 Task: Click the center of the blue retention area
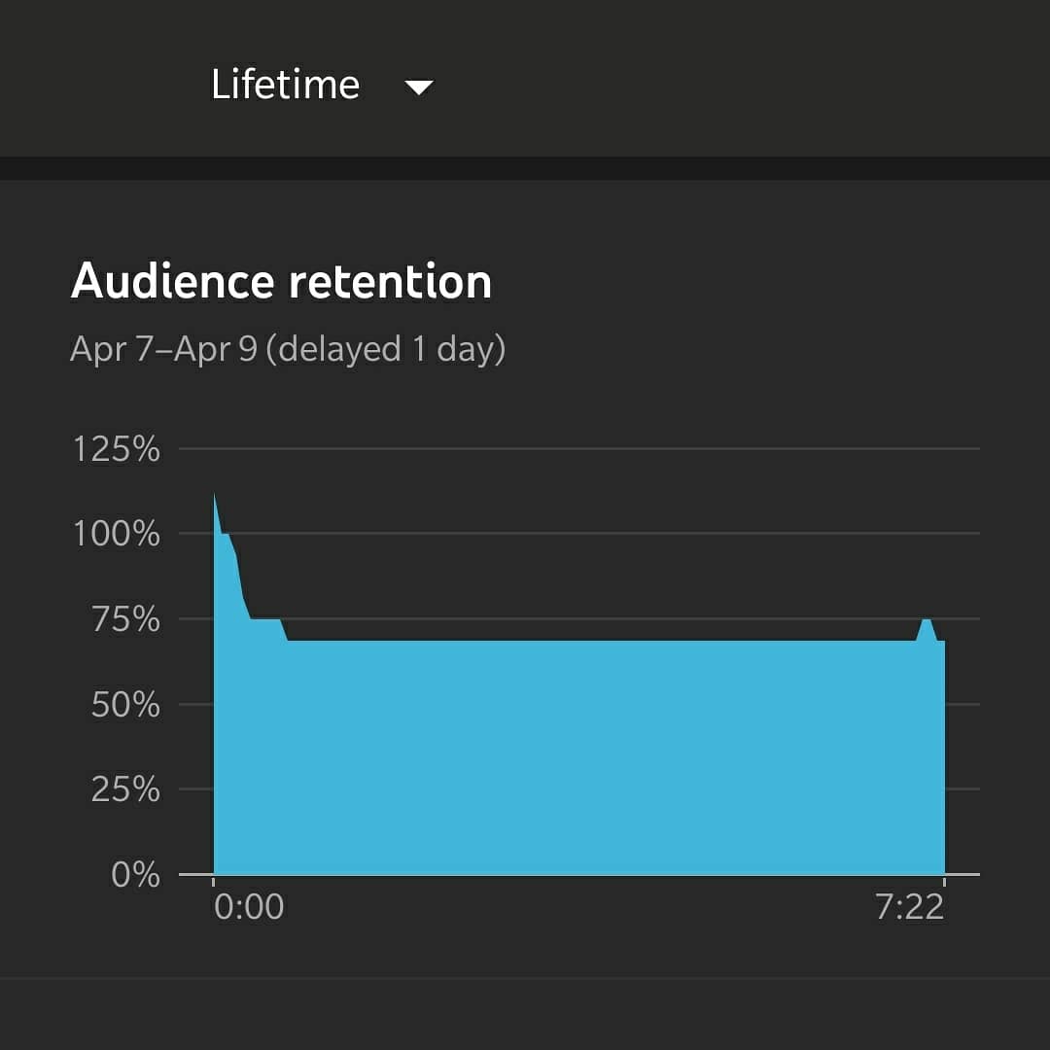pyautogui.click(x=578, y=758)
